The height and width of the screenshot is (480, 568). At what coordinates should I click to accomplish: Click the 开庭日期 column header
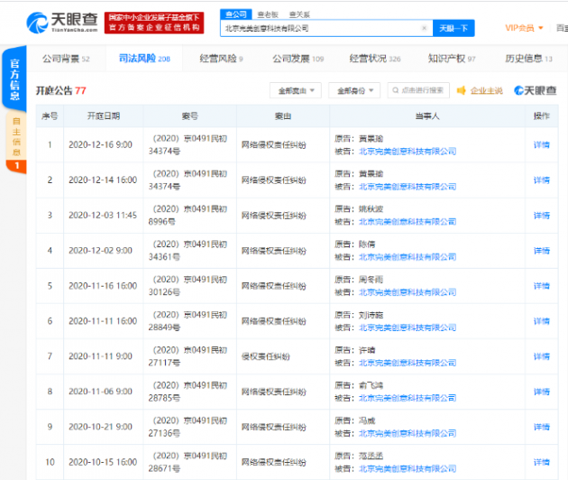104,116
